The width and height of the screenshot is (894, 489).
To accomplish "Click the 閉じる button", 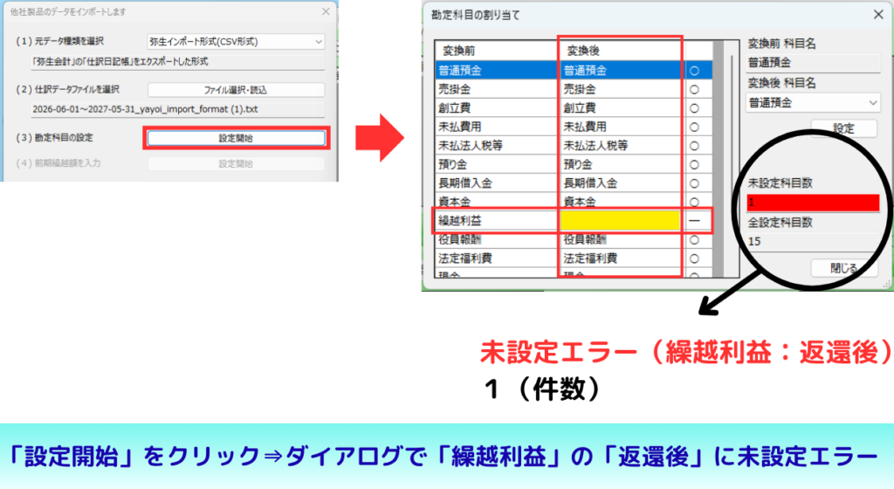I will tap(844, 268).
